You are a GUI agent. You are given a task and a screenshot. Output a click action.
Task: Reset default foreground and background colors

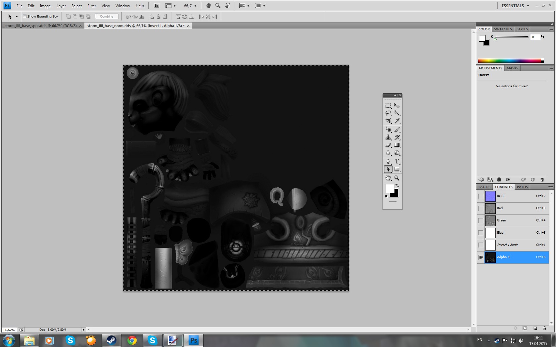click(x=387, y=196)
